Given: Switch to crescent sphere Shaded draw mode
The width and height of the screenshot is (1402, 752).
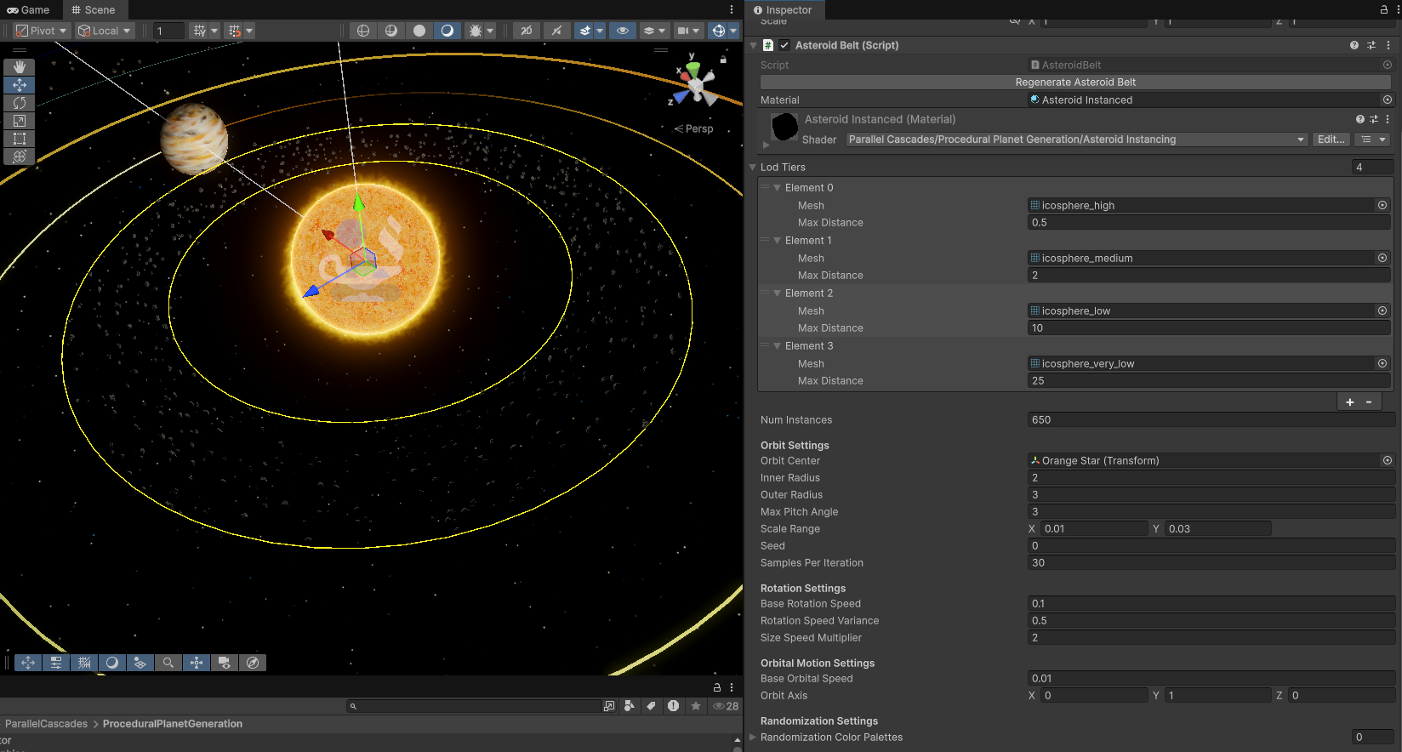Looking at the screenshot, I should [447, 31].
